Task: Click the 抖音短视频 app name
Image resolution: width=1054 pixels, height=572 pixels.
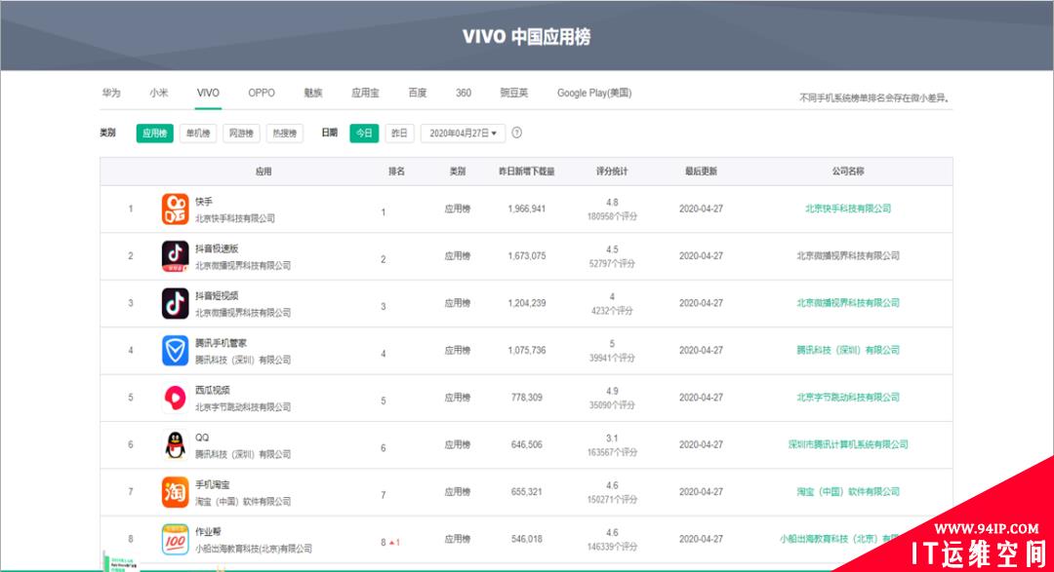Action: [217, 295]
